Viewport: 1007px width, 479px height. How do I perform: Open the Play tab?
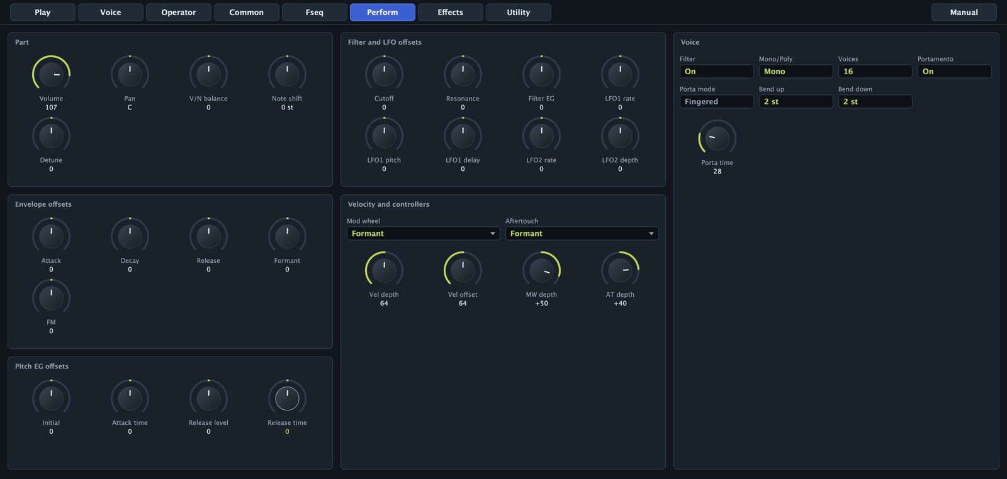coord(43,12)
